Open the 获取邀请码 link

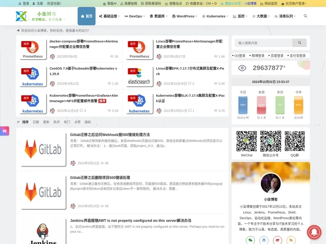(x=151, y=4)
